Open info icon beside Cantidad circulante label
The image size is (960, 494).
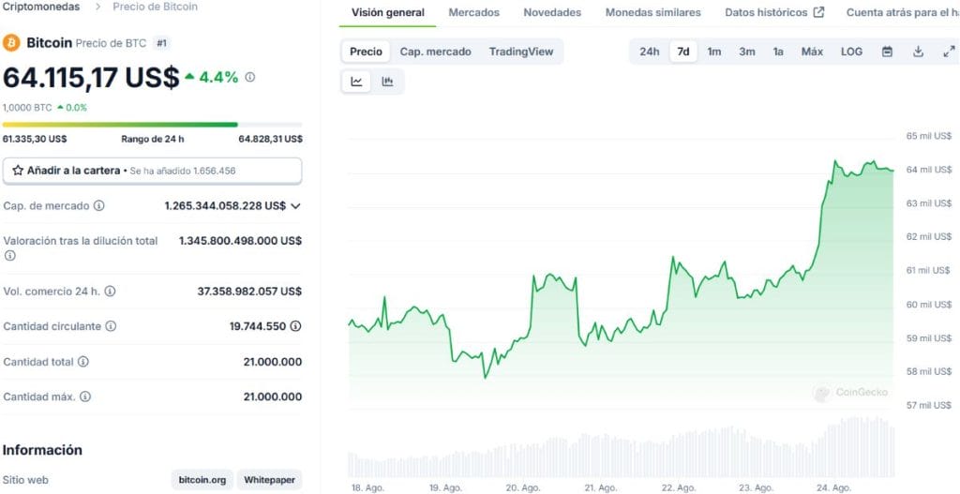pos(111,326)
